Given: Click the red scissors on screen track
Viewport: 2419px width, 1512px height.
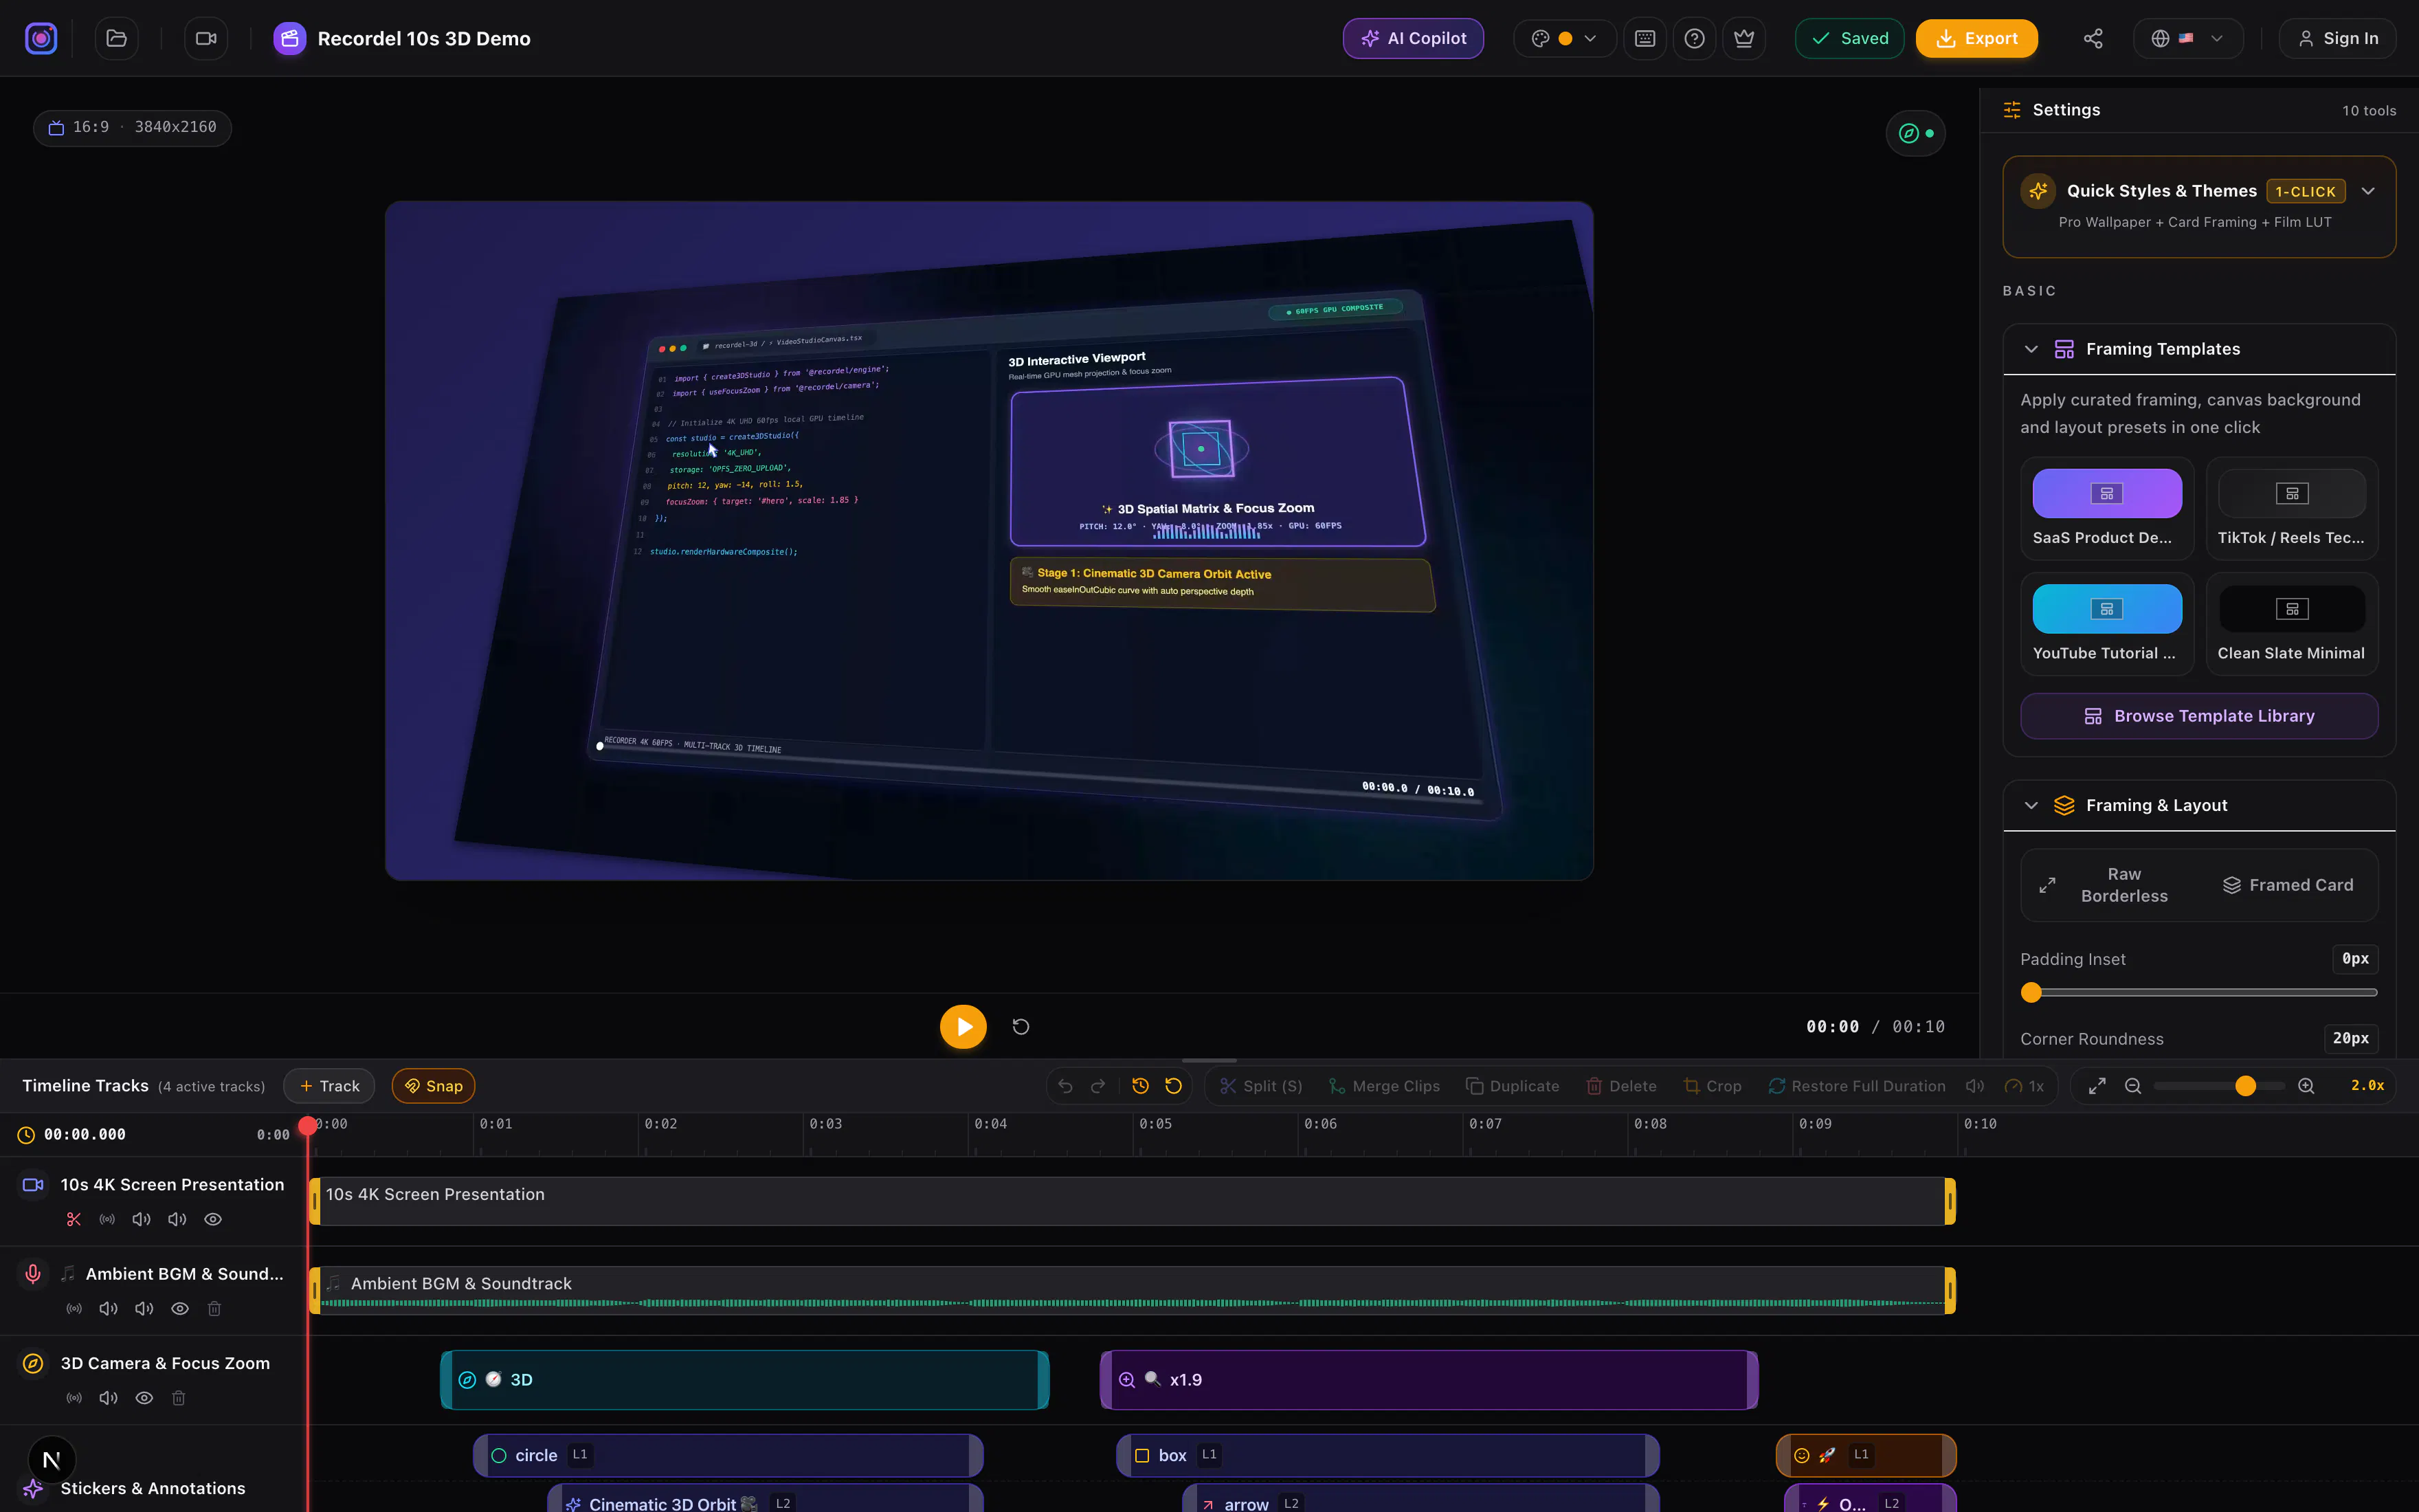Looking at the screenshot, I should tap(74, 1219).
